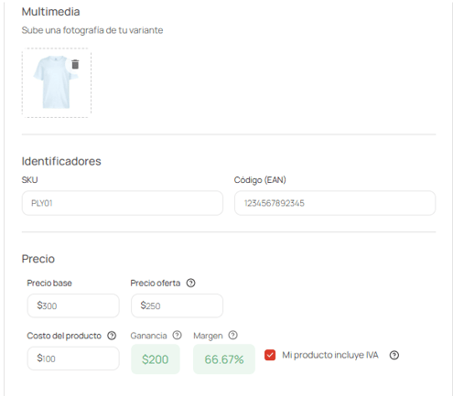The image size is (453, 396).
Task: Uncheck Mi producto incluye IVA
Action: point(270,355)
